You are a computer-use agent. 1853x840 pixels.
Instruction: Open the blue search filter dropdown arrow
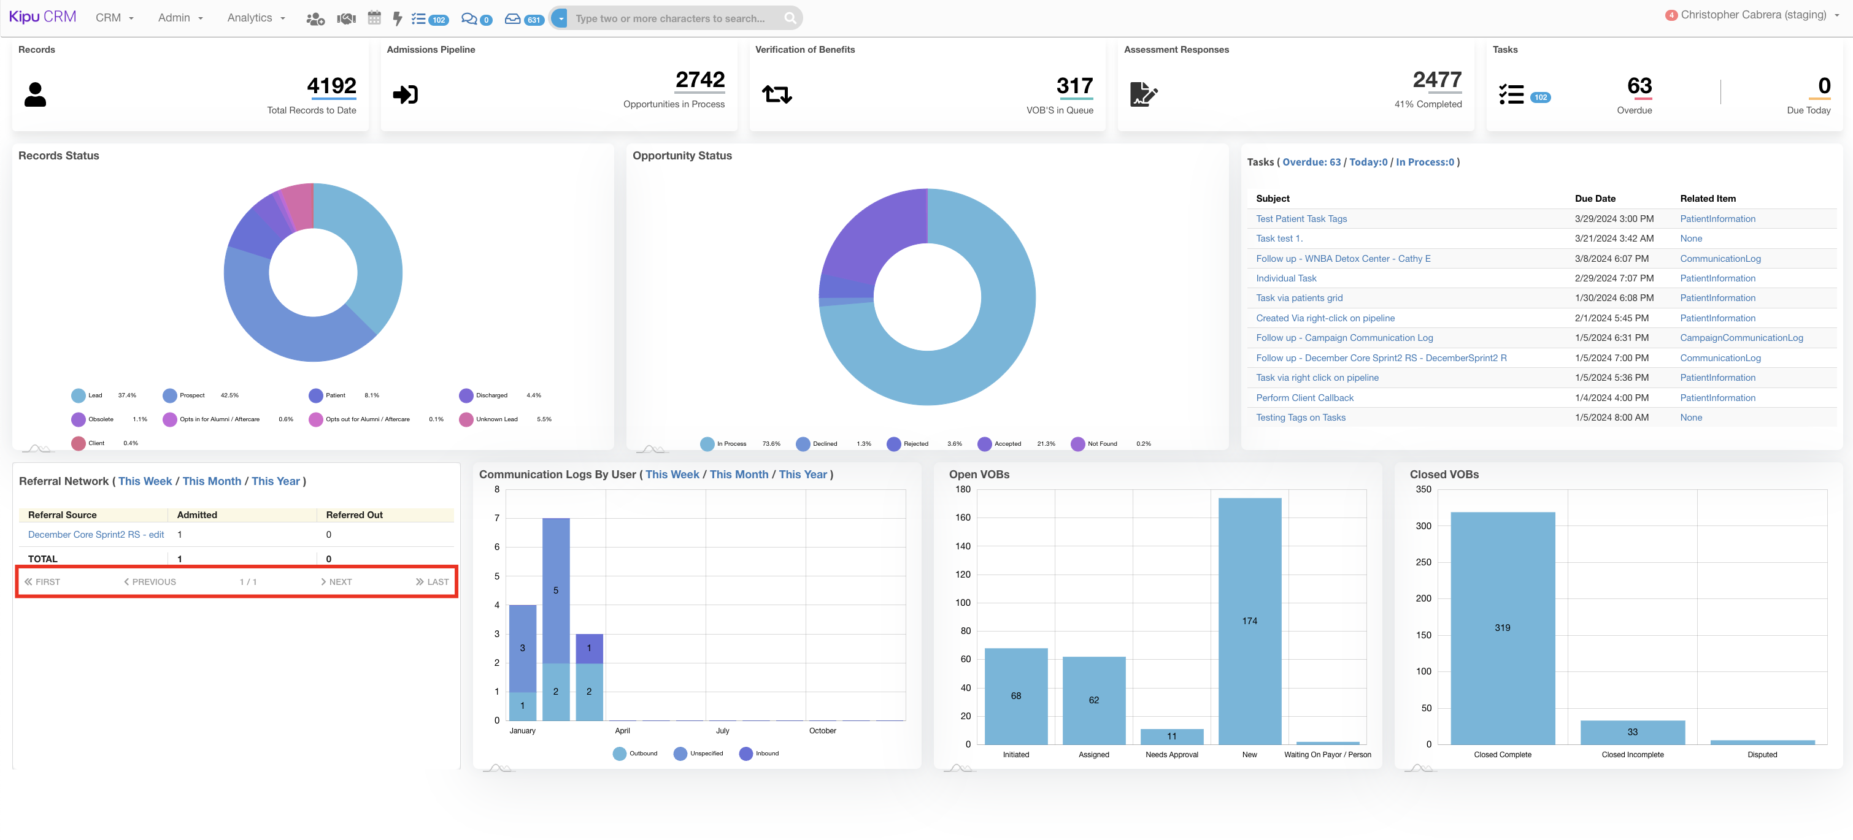click(560, 18)
